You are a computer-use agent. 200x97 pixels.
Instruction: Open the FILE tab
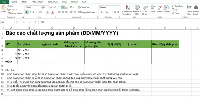[x=4, y=2]
